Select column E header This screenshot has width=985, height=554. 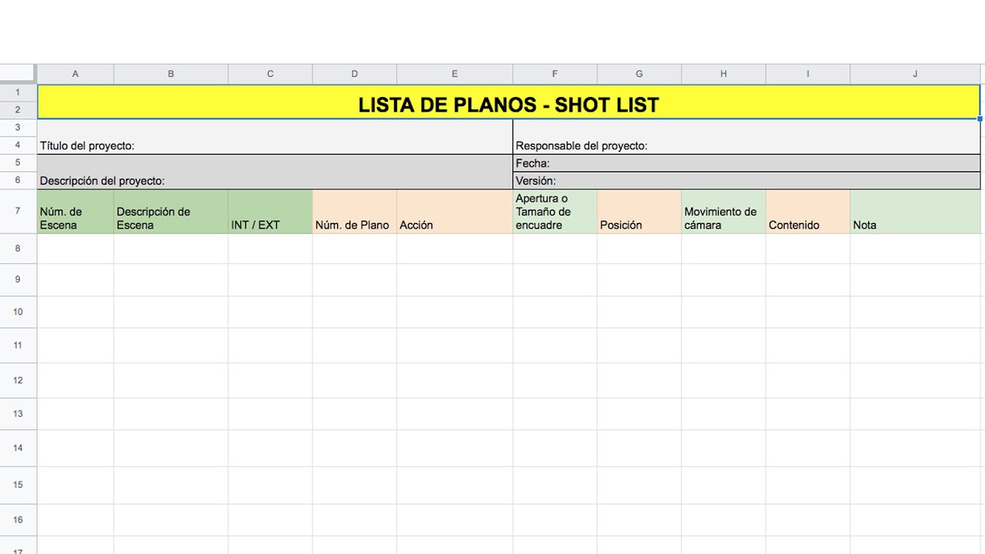pyautogui.click(x=455, y=74)
